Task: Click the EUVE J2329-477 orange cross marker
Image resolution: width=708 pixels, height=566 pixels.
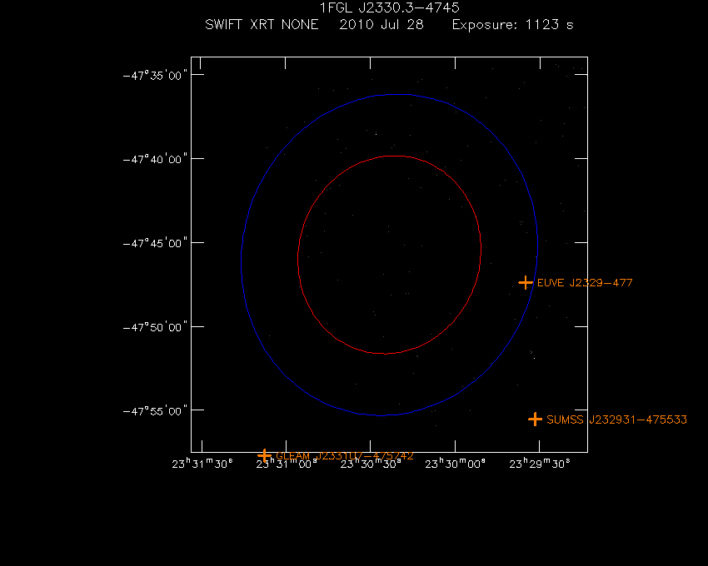Action: 525,283
